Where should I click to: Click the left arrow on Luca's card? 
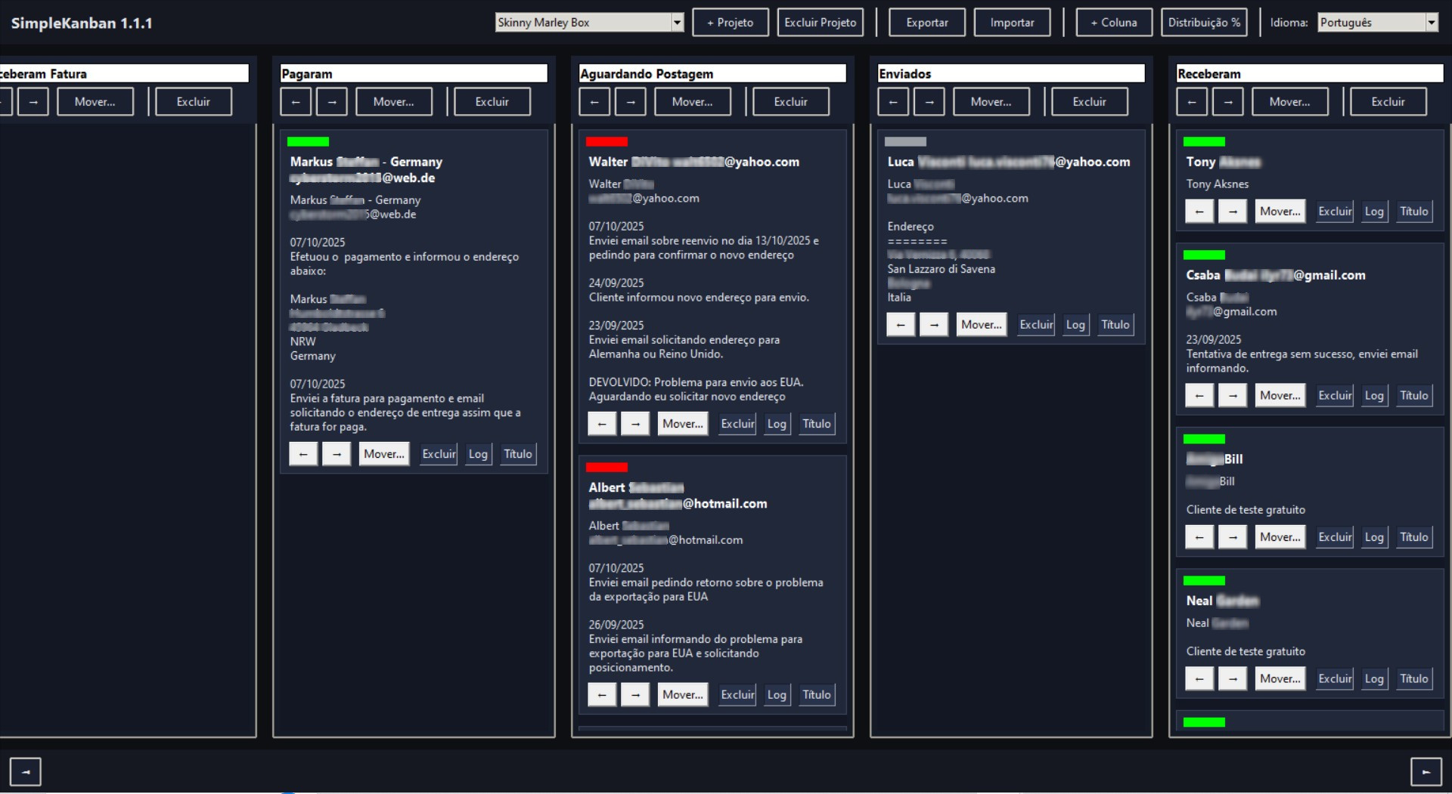pos(901,324)
